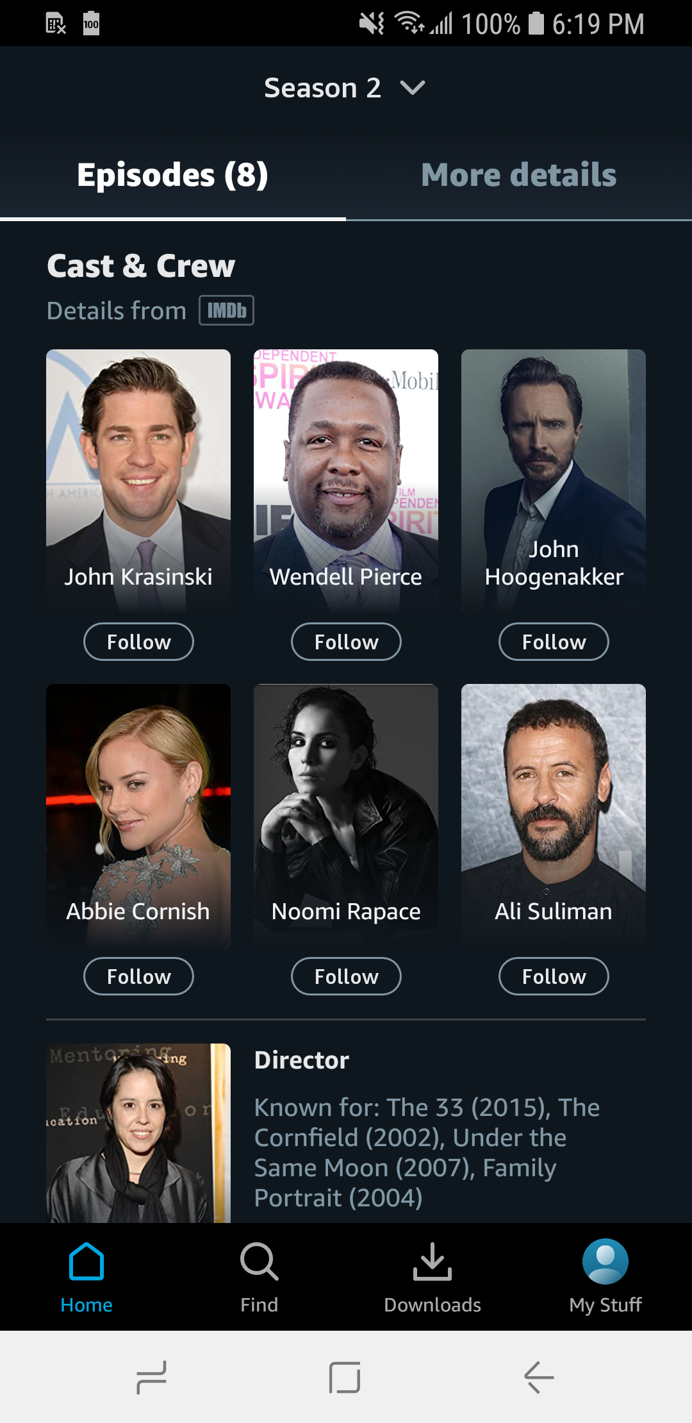Tap the Home icon in bottom navigation

86,1261
